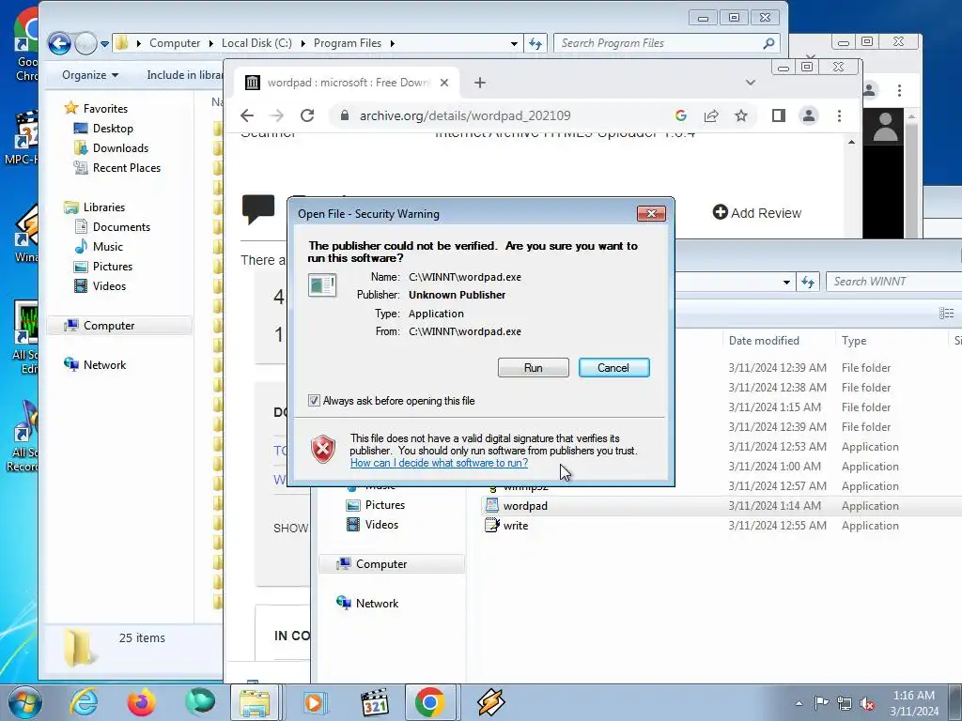
Task: Open the Windows Start menu
Action: point(23,702)
